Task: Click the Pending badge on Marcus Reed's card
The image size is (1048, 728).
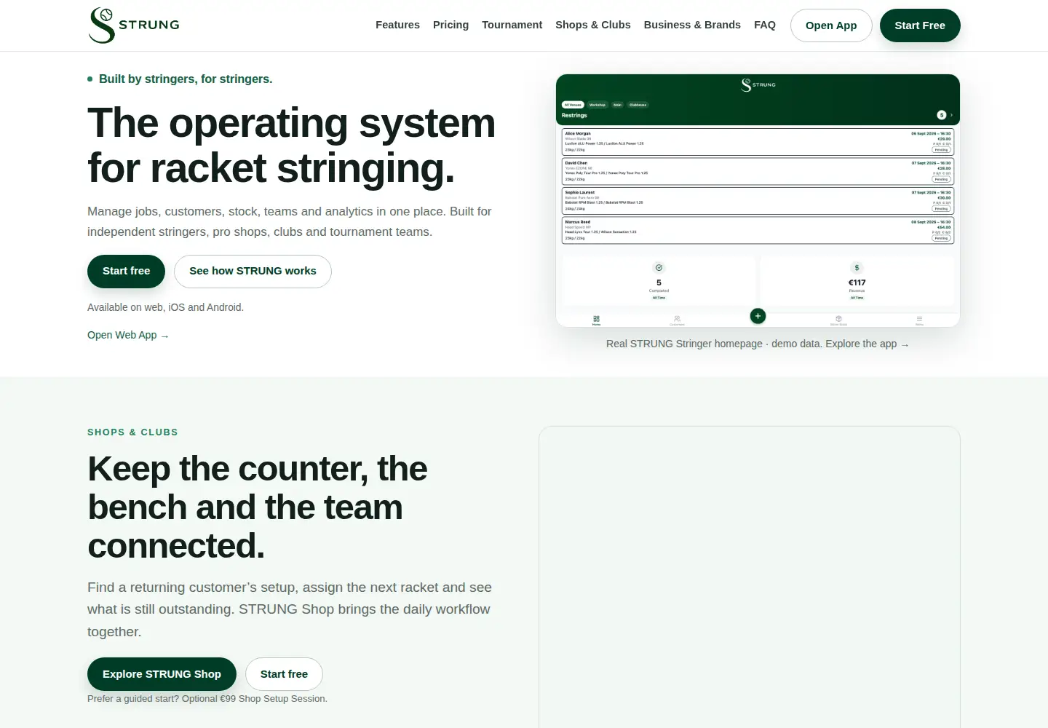Action: point(942,238)
